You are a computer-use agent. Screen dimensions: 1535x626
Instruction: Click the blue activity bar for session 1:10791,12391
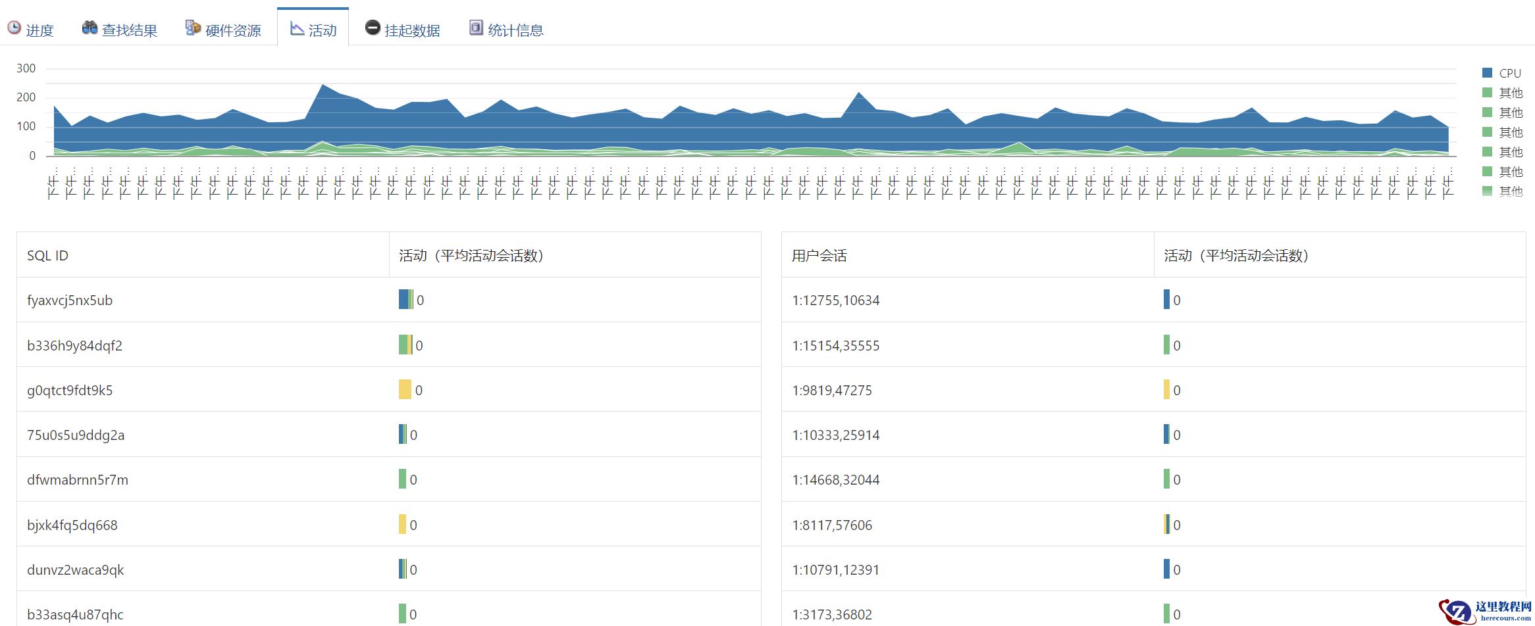pos(1166,569)
